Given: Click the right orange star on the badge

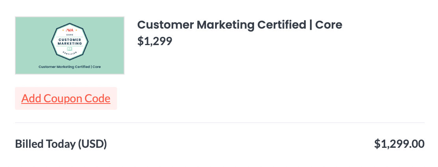Looking at the screenshot, I should (76, 30).
